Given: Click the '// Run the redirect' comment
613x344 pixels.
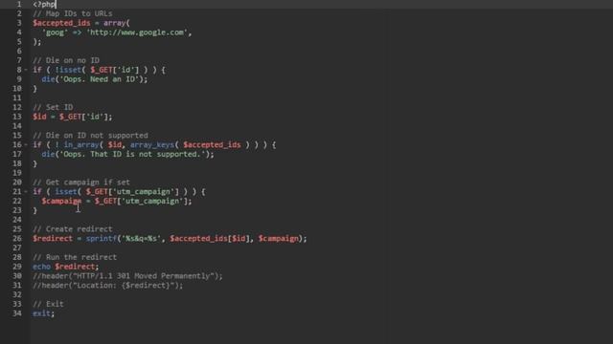Looking at the screenshot, I should point(75,257).
